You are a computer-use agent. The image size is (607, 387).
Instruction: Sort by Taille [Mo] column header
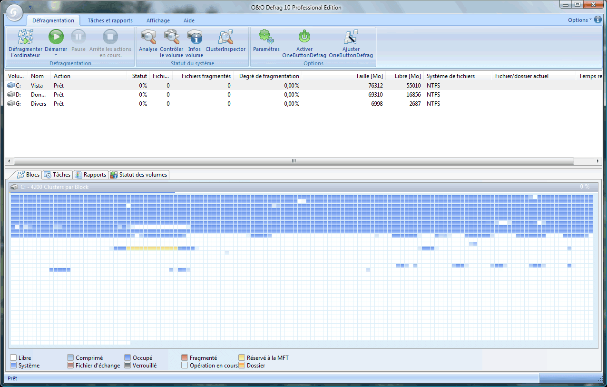pos(344,76)
